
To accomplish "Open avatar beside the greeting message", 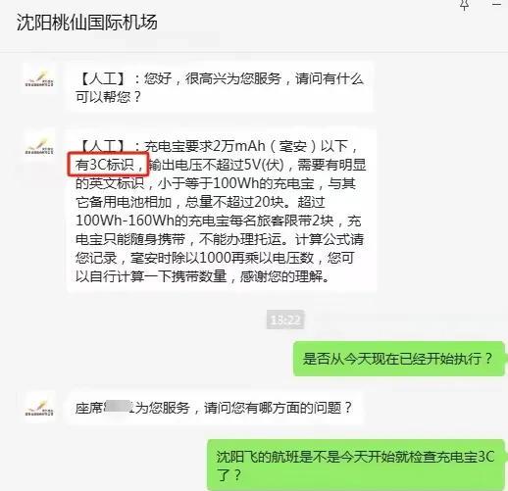I will point(39,78).
